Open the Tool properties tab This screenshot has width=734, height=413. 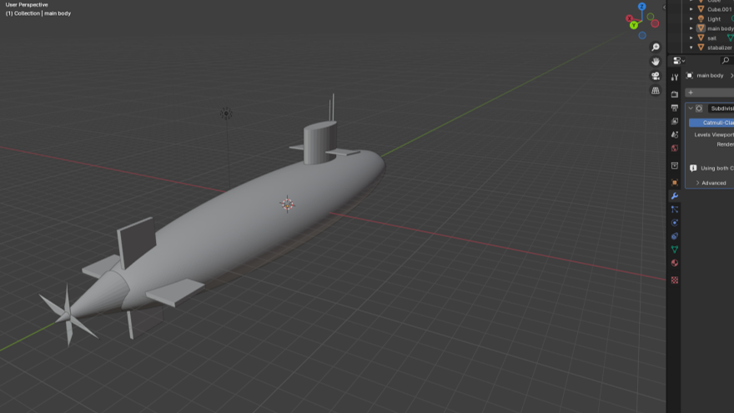(x=675, y=78)
